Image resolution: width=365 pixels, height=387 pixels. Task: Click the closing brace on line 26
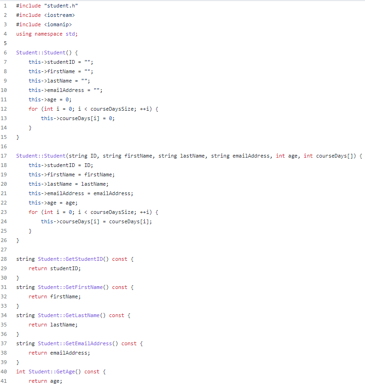pos(17,240)
